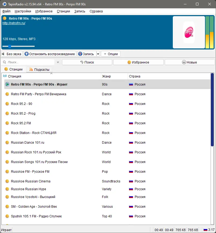
Task: Click the TapinRadio app icon in title bar
Action: (5, 4)
